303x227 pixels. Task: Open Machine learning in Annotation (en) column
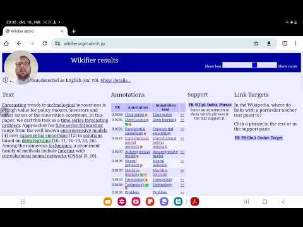pos(160,172)
